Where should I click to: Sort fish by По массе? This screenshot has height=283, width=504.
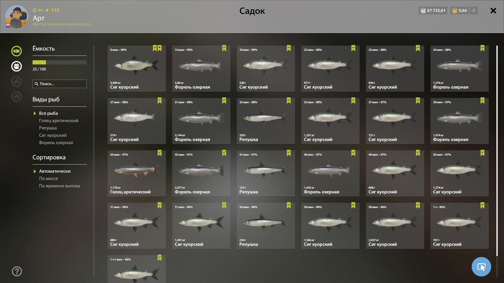(x=49, y=178)
